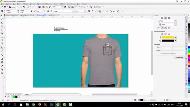Screen dimensions: 190x107
Task: Open the File menu
Action: (3, 4)
